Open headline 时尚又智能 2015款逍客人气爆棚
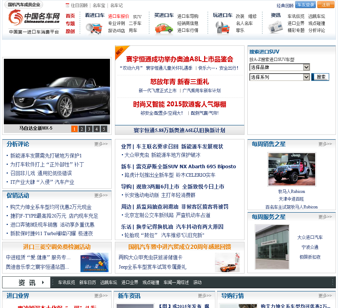This screenshot has height=308, width=338. click(x=180, y=104)
